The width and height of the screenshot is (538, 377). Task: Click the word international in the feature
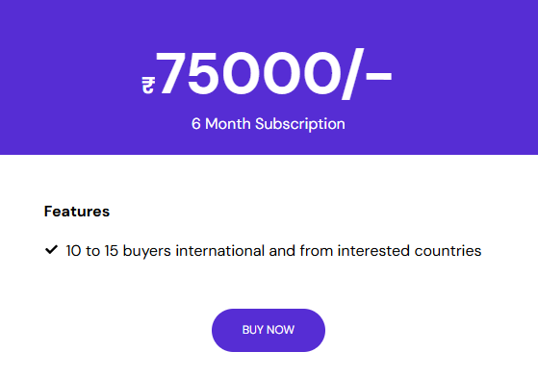click(x=220, y=251)
